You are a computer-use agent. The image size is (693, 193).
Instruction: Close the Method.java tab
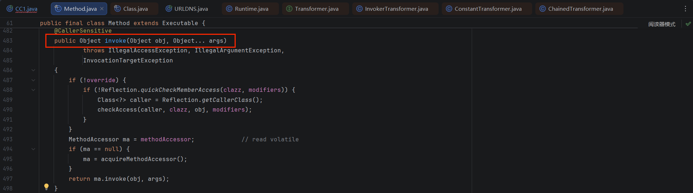click(102, 9)
